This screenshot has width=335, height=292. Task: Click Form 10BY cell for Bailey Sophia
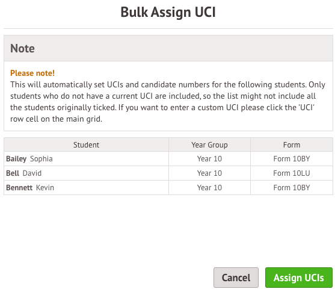click(292, 159)
